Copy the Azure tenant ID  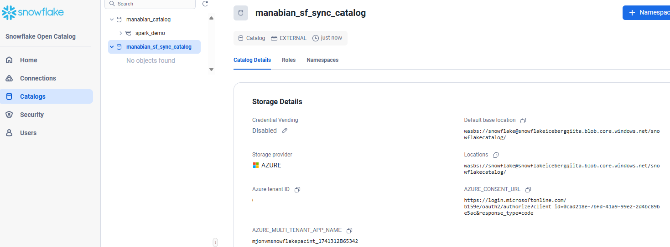coord(297,190)
